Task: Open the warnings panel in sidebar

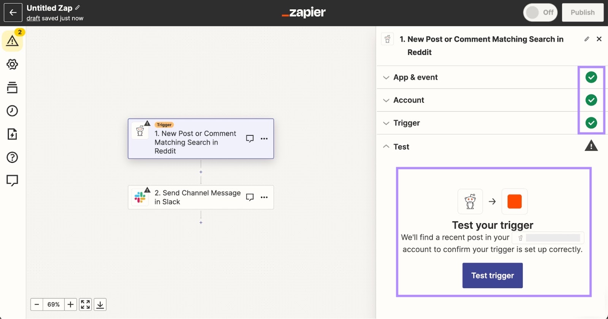Action: [x=12, y=40]
